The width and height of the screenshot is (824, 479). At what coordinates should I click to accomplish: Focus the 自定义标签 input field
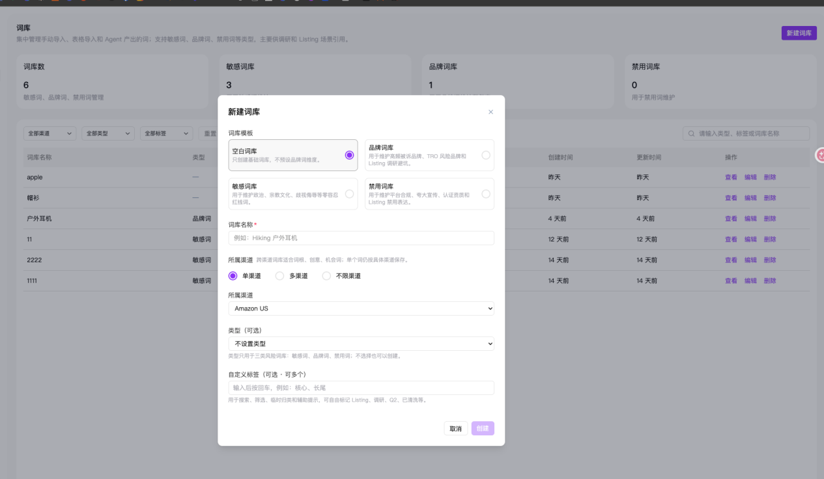click(x=361, y=388)
